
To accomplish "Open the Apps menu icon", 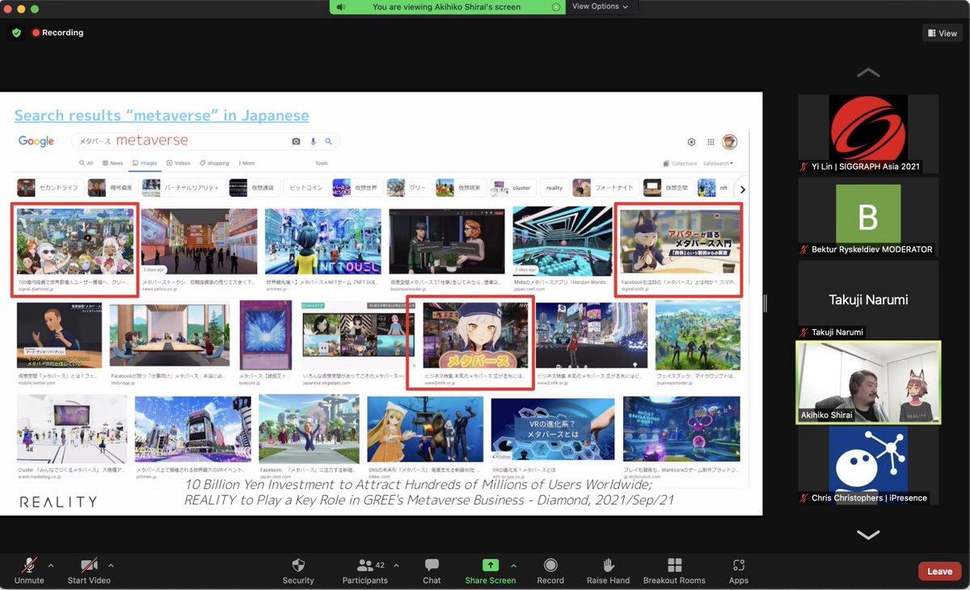I will point(738,565).
